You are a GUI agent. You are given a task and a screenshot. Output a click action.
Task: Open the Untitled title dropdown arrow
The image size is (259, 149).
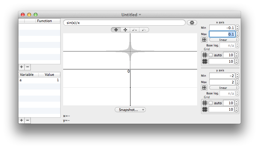(140, 15)
